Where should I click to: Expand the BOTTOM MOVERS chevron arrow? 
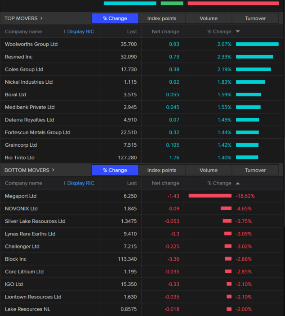click(53, 170)
